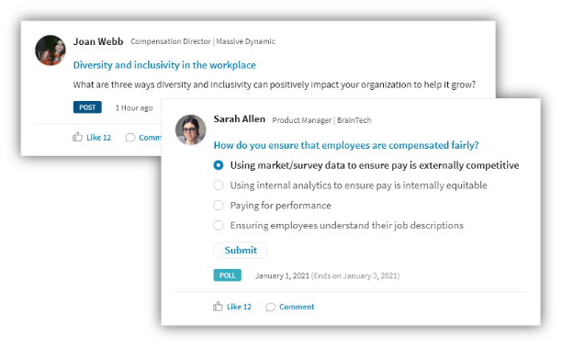This screenshot has width=562, height=347.
Task: Click the POLL tag badge
Action: click(x=228, y=275)
